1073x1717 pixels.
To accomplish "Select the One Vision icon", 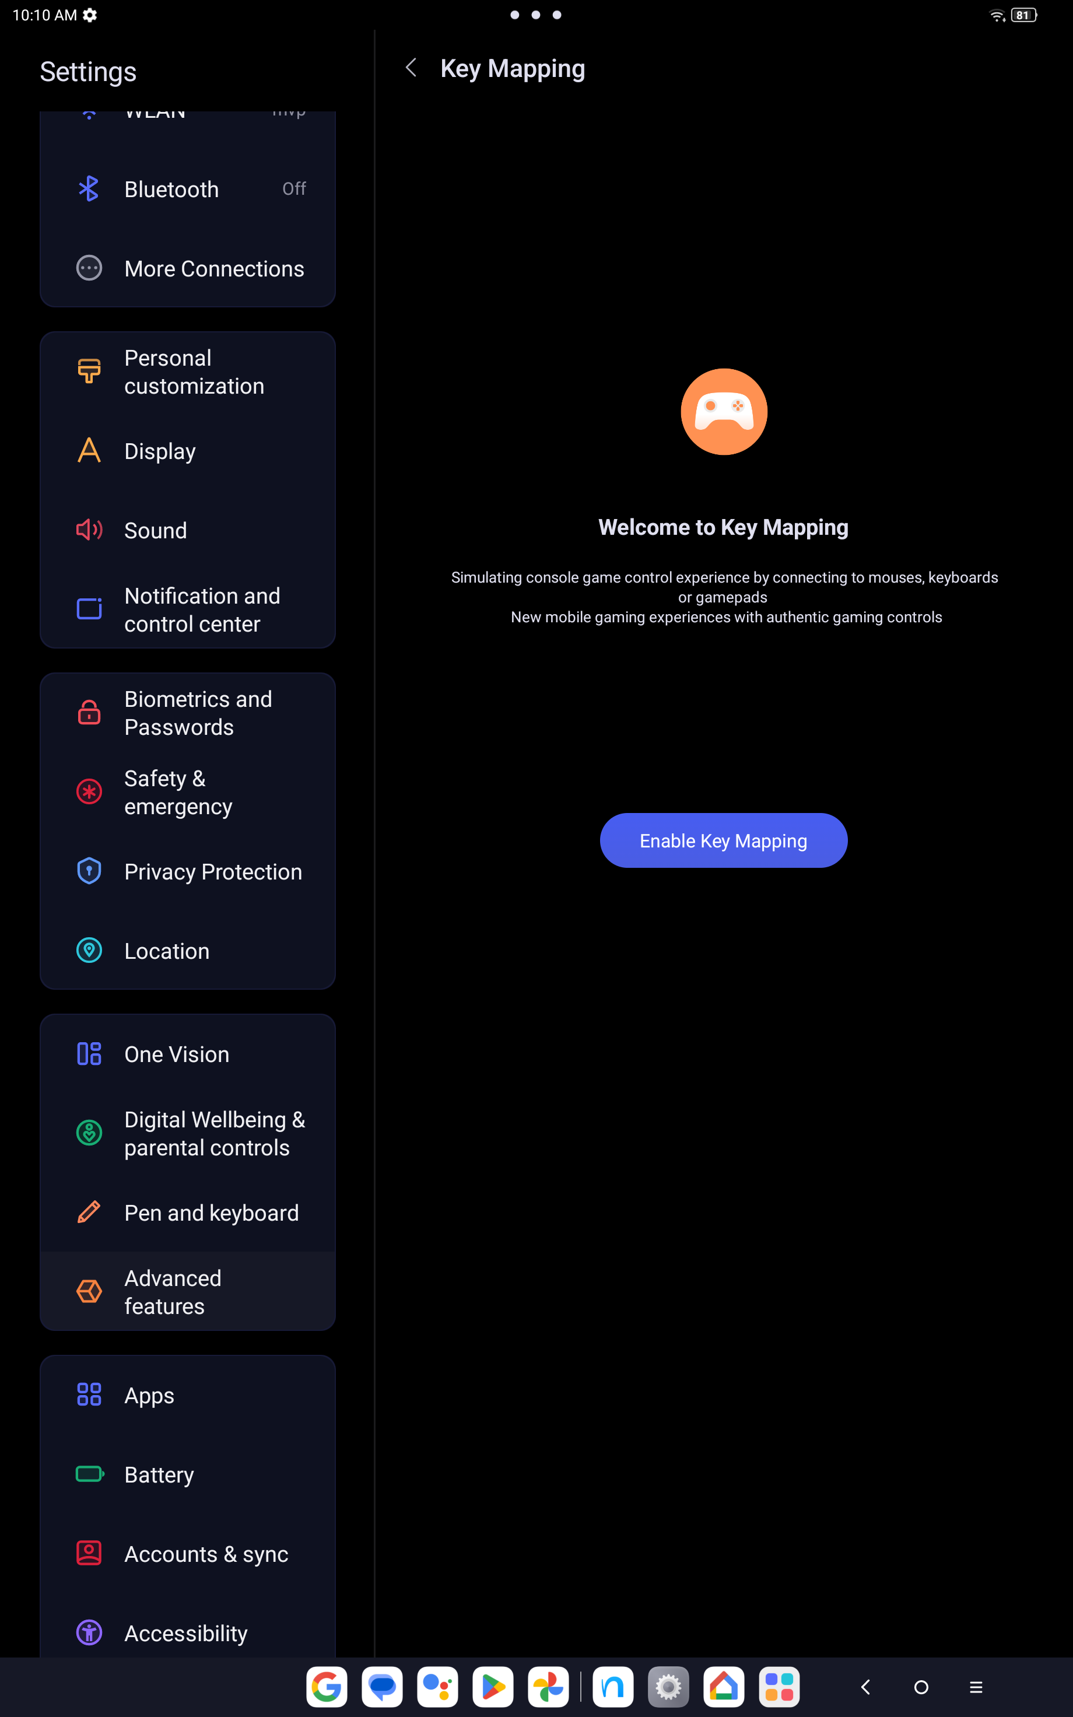I will click(x=89, y=1054).
